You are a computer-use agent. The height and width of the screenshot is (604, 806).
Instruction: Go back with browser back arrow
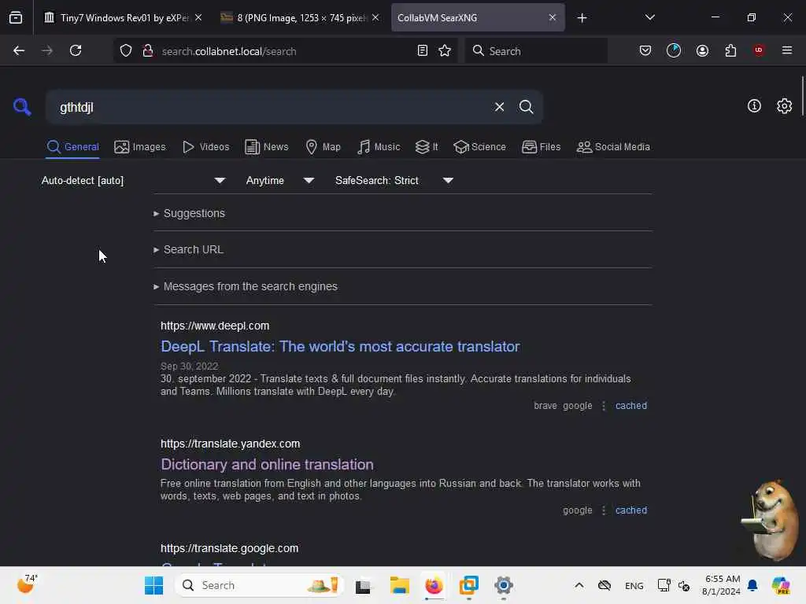coord(19,51)
